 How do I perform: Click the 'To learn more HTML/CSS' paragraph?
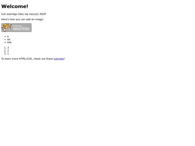pos(33,59)
